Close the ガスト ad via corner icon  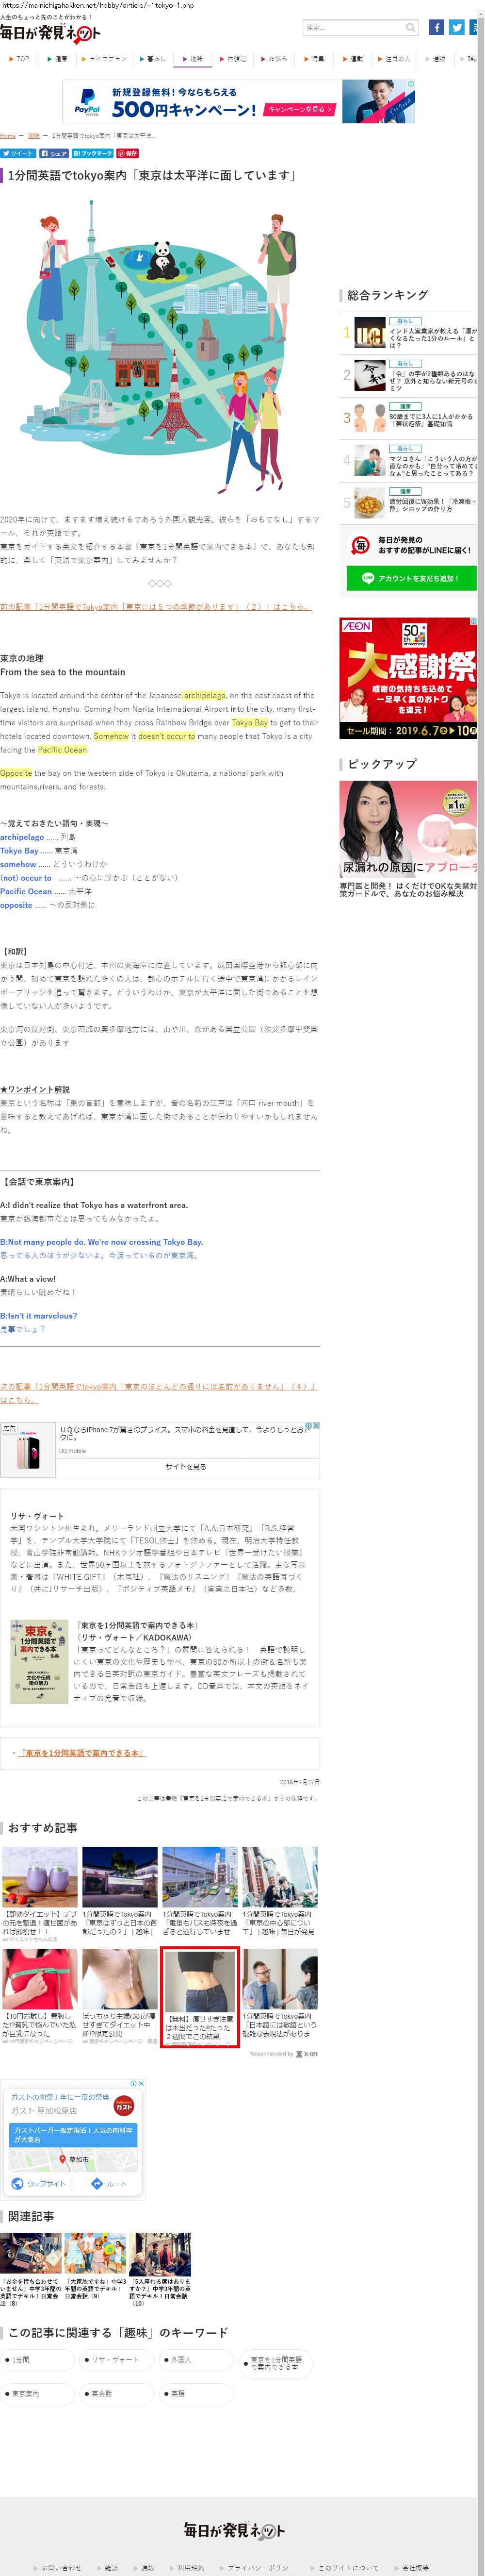point(141,2083)
